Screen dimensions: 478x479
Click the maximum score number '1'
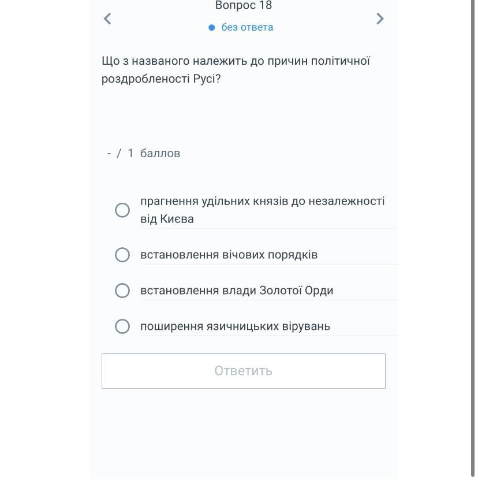[130, 153]
